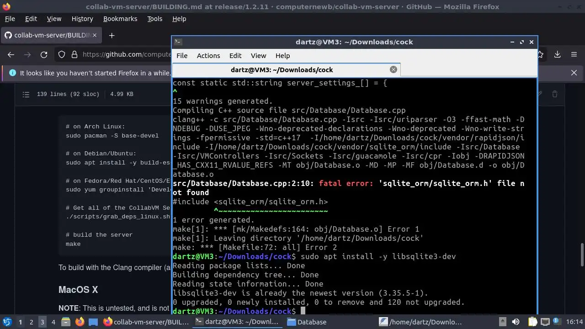Open the terminal Edit menu
This screenshot has width=585, height=329.
[x=235, y=55]
